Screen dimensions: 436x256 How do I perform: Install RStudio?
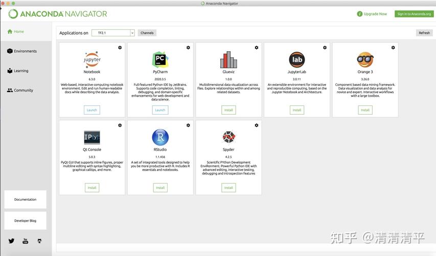pyautogui.click(x=160, y=188)
